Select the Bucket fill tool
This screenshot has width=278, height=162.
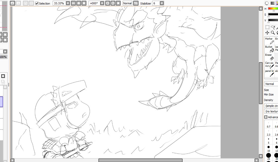[x=269, y=49]
